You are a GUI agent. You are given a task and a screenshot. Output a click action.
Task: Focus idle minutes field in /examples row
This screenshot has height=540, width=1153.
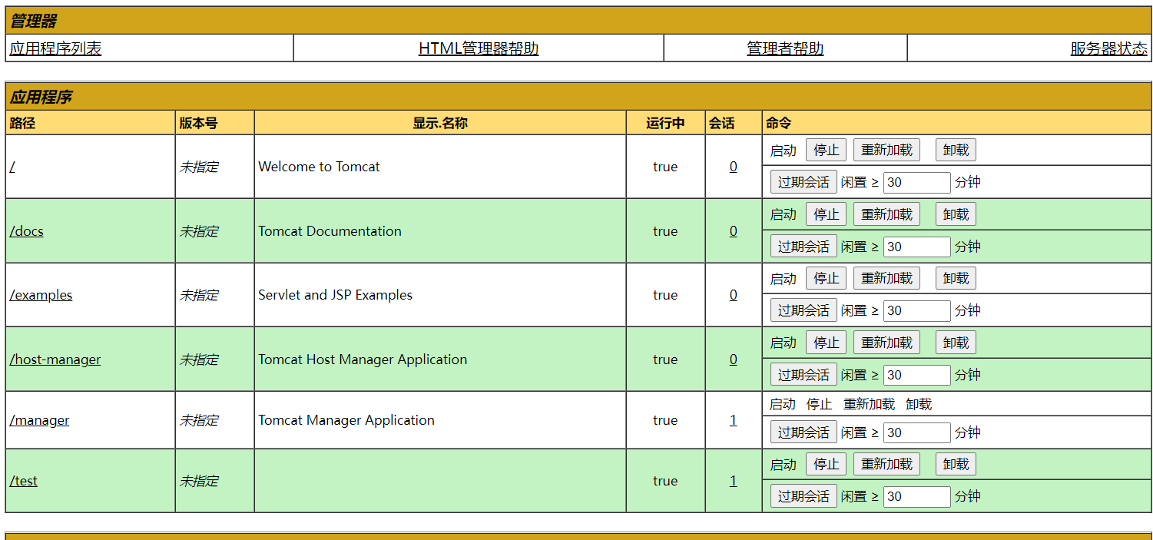click(x=917, y=310)
